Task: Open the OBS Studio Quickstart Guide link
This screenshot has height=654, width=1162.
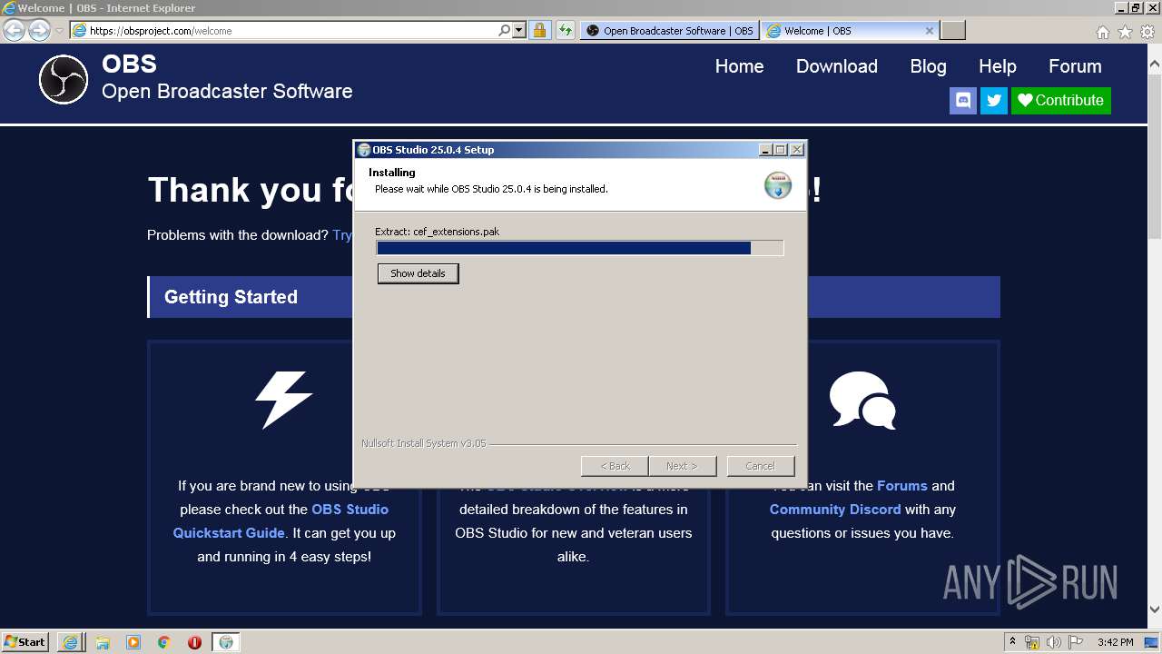Action: (x=281, y=521)
